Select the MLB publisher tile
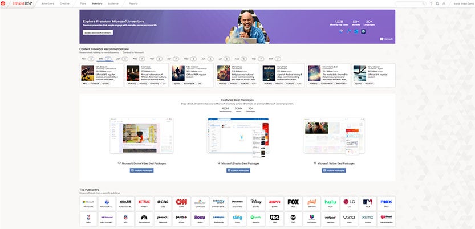 point(367,203)
